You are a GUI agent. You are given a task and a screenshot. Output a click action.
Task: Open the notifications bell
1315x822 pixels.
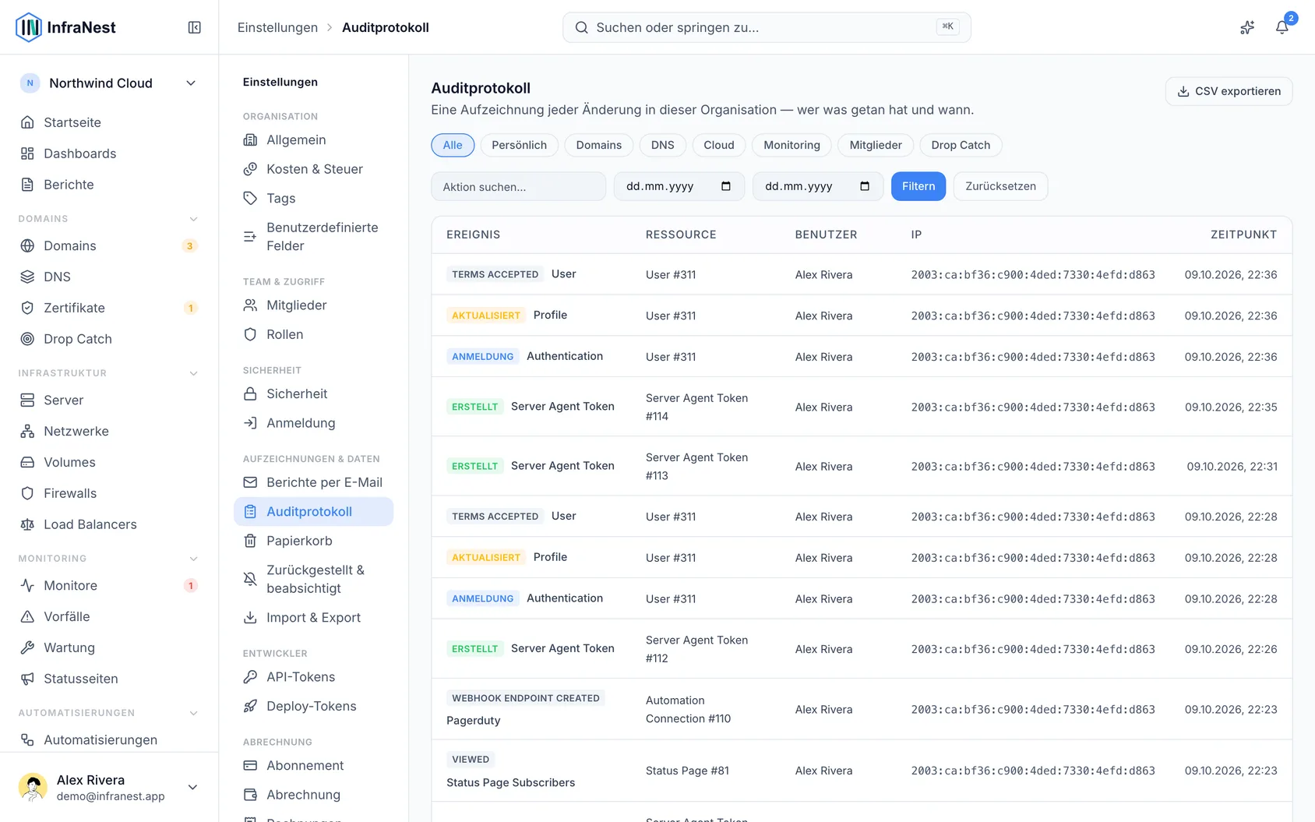(x=1282, y=27)
